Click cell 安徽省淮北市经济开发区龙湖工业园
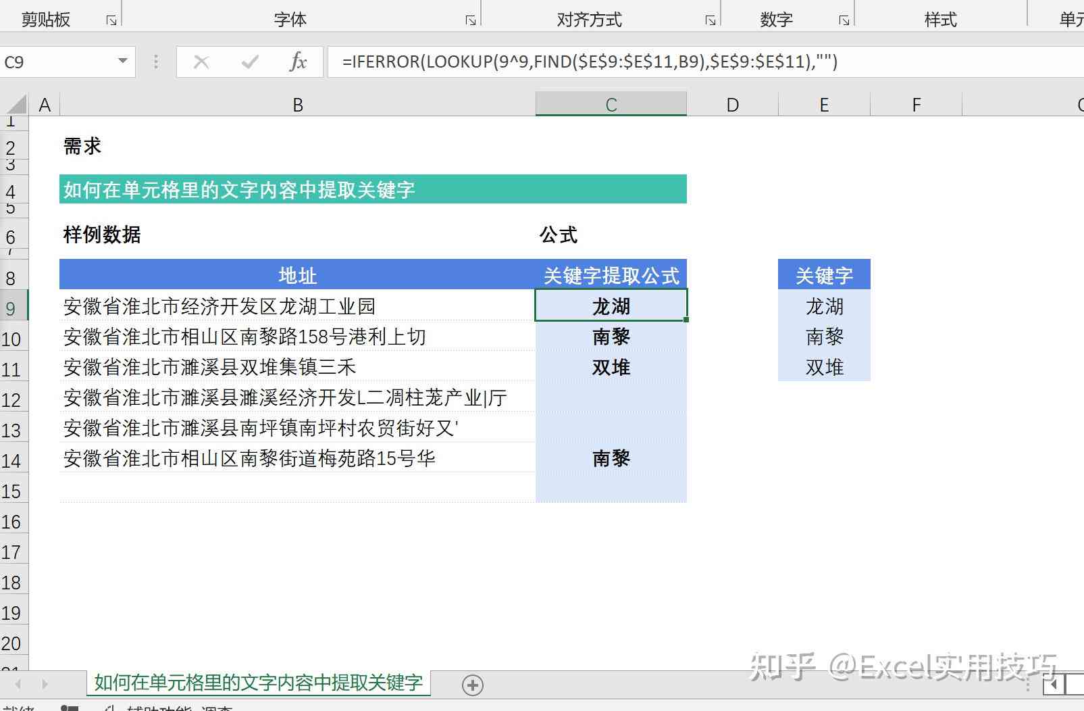 point(297,306)
